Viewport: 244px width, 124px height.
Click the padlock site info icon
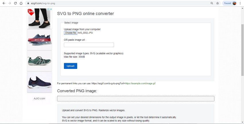click(28, 3)
